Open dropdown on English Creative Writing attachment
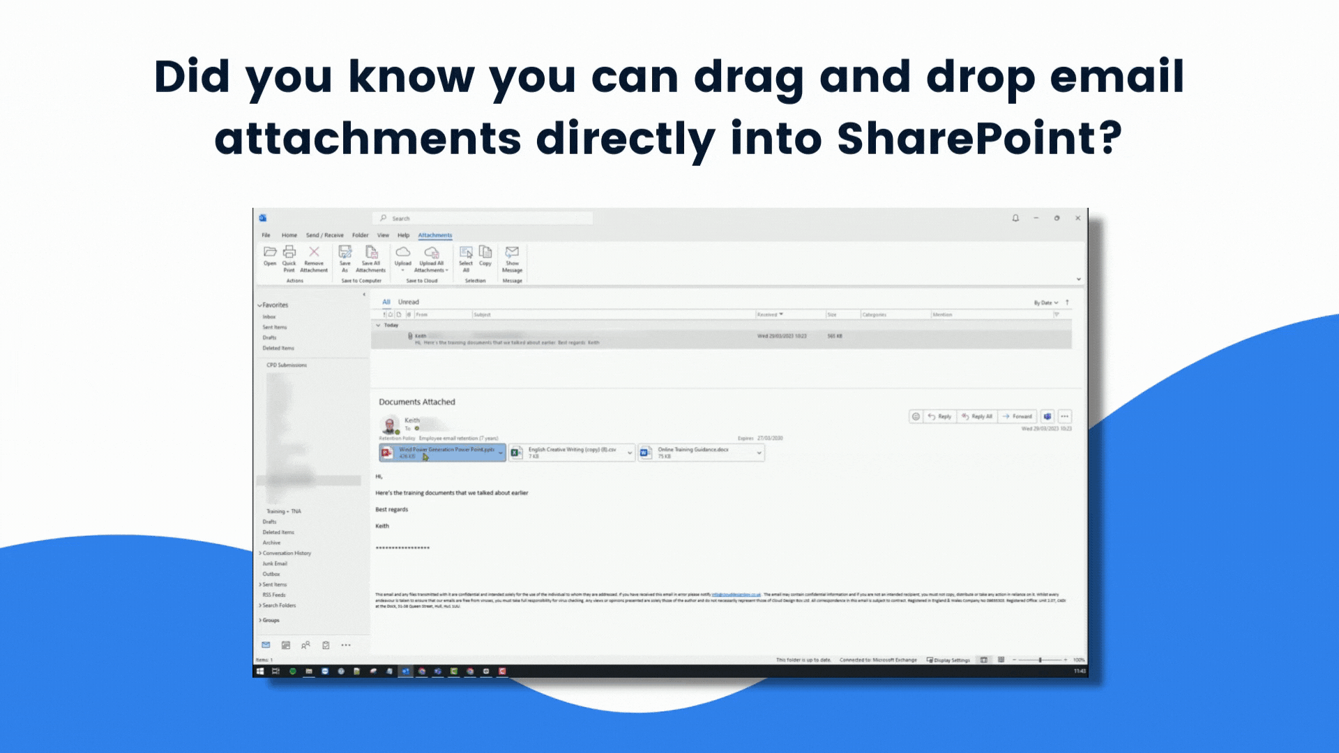Image resolution: width=1339 pixels, height=753 pixels. (x=630, y=452)
